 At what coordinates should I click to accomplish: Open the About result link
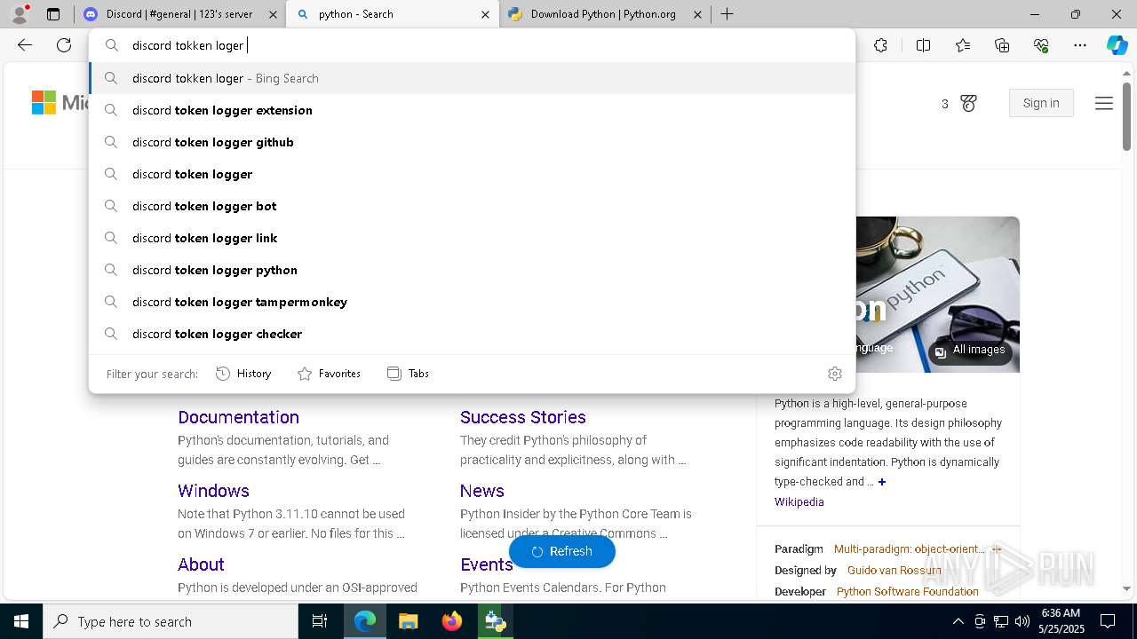[x=201, y=564]
